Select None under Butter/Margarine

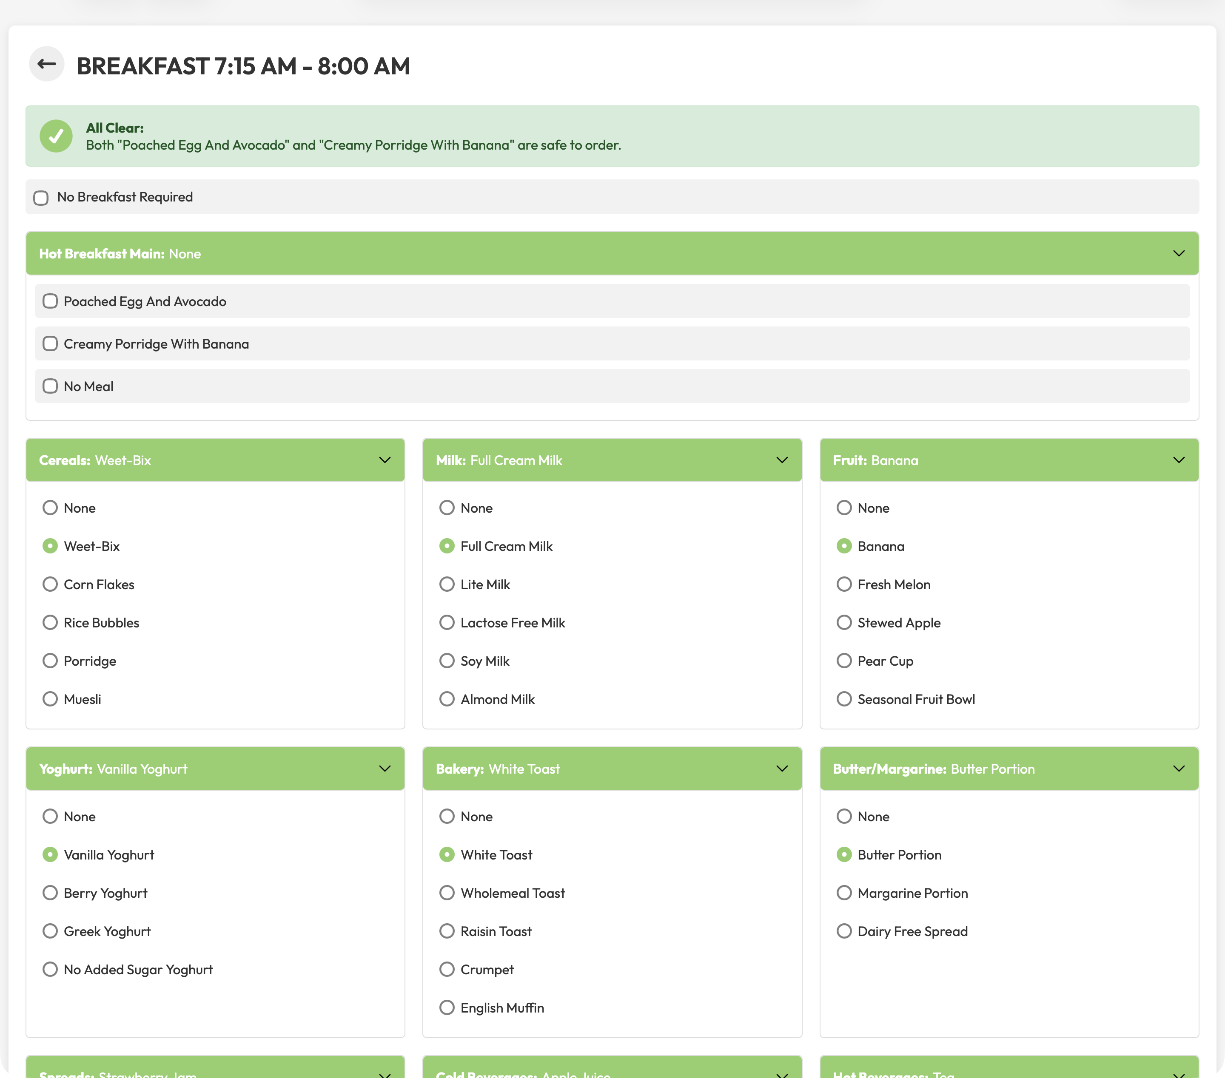coord(844,816)
